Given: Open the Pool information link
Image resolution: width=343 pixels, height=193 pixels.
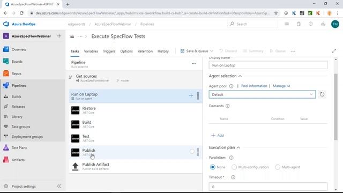Looking at the screenshot, I should 254,86.
